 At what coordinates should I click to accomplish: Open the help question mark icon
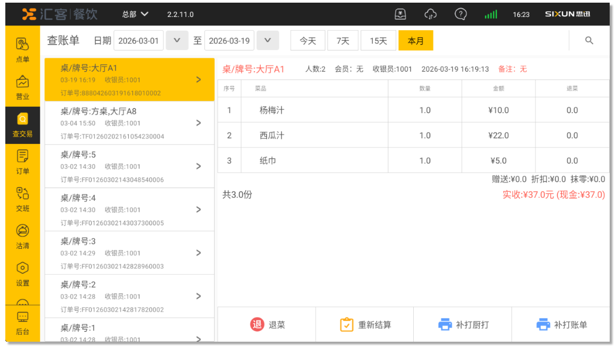461,14
